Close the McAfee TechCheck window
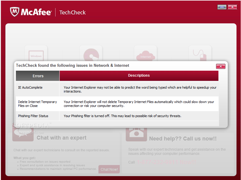The image size is (241, 180). pos(232,7)
